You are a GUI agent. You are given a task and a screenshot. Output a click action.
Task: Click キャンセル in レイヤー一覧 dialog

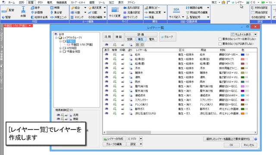[x=249, y=145]
